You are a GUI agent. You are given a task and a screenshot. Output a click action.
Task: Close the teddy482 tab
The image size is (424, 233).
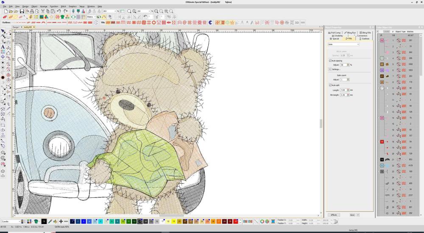34,27
